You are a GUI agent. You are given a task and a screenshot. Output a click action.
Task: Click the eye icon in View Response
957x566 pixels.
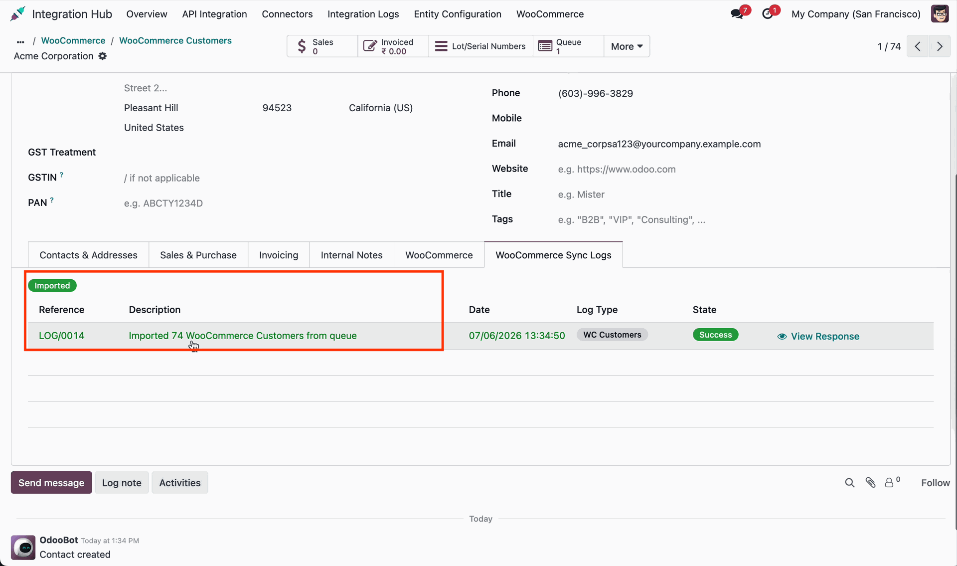[x=782, y=337]
